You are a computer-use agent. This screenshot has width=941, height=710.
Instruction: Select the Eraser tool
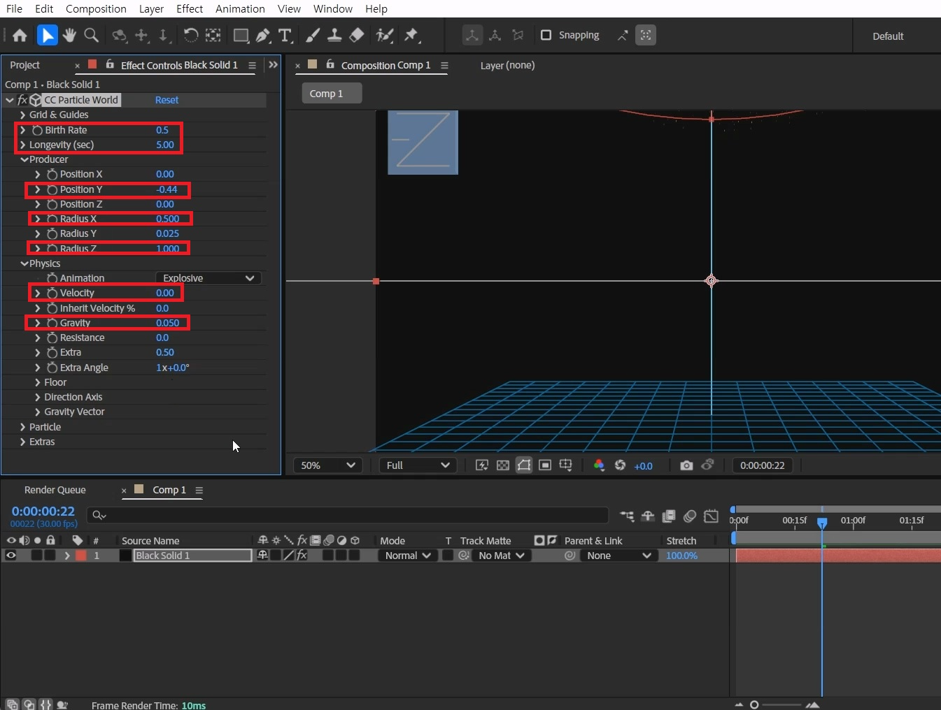[357, 35]
